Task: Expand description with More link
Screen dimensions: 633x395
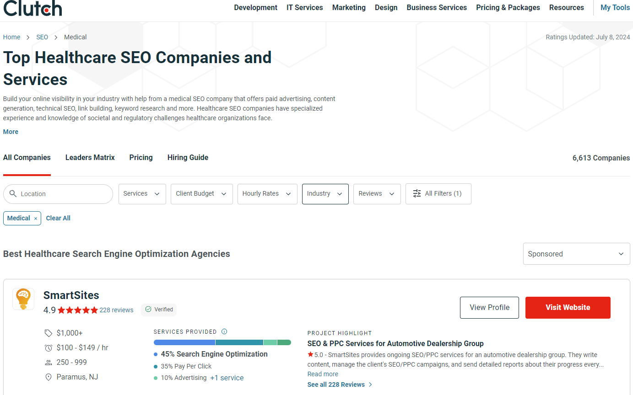Action: tap(11, 132)
